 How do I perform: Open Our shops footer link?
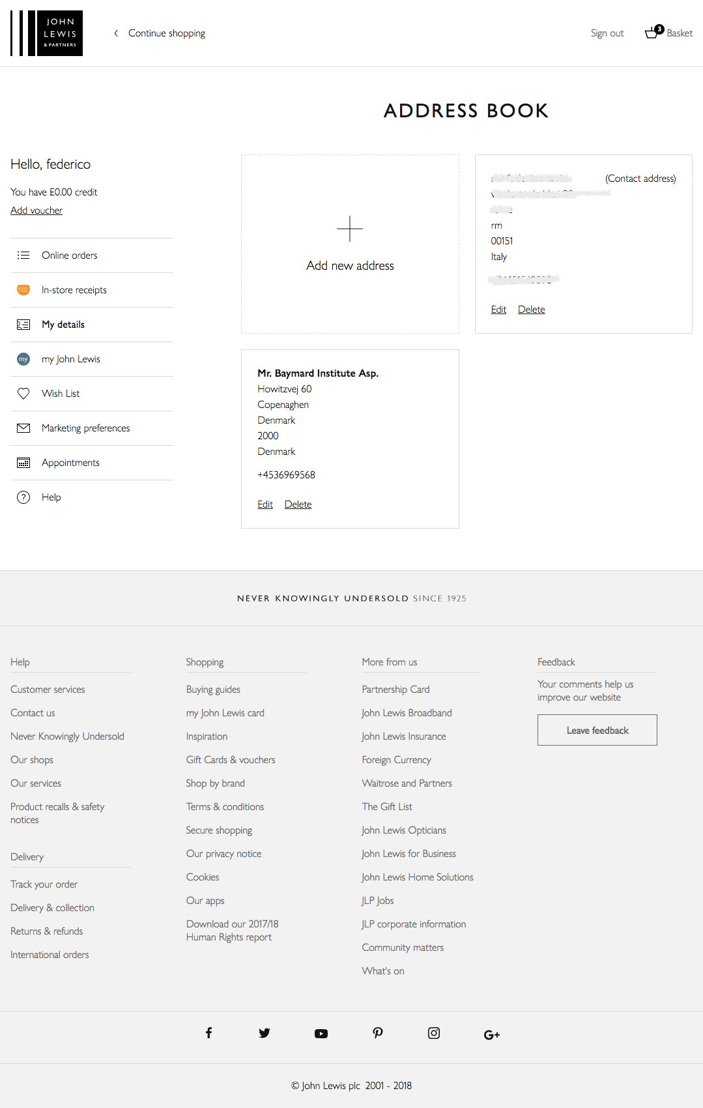pyautogui.click(x=32, y=760)
